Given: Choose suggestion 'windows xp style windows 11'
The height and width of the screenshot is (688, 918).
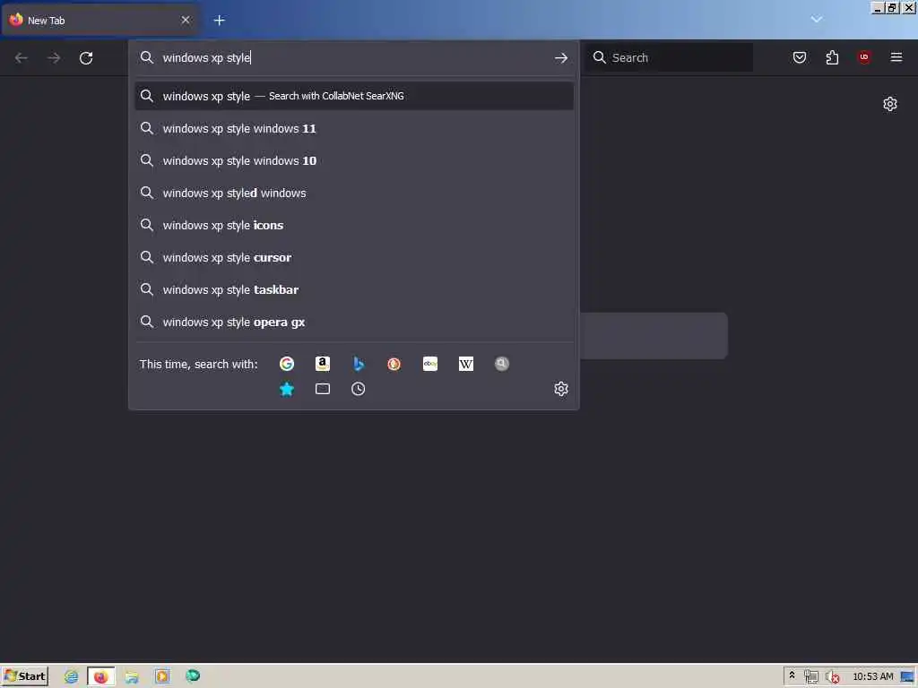Looking at the screenshot, I should tap(353, 128).
